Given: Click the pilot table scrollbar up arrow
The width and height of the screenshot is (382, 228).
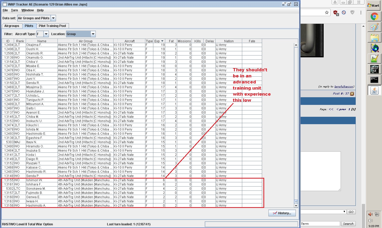Looking at the screenshot, I should [296, 45].
